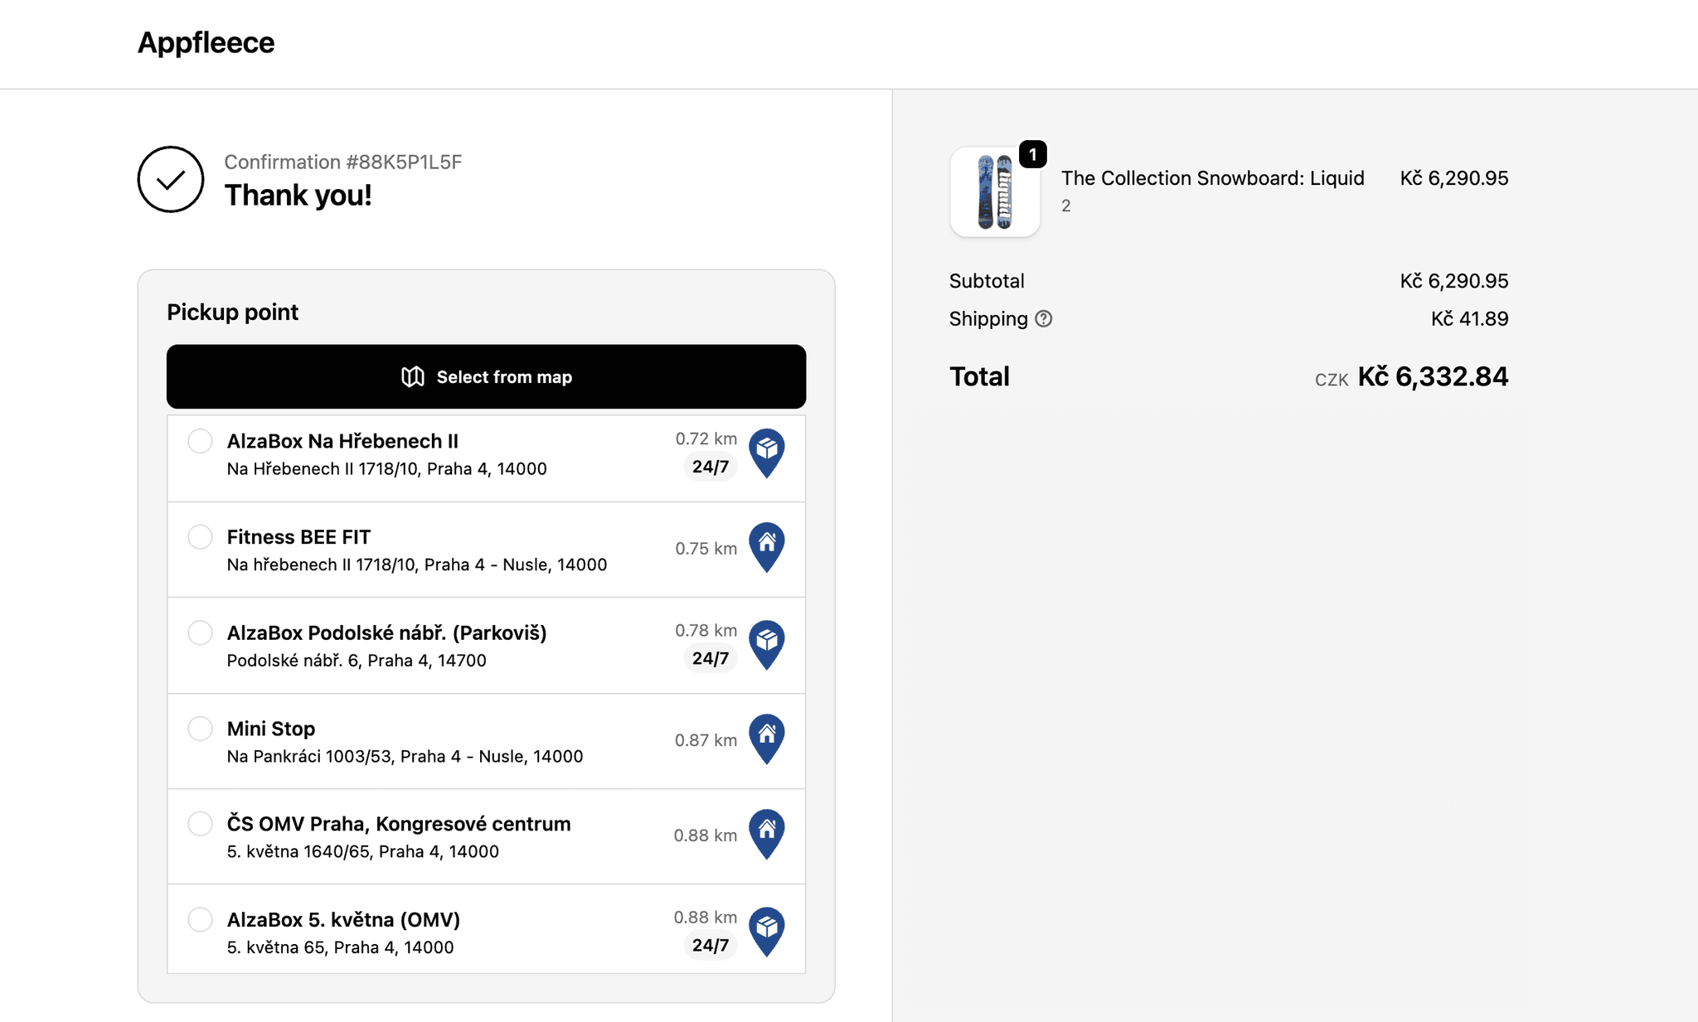Click the quantity badge on snowboard thumbnail
Image resolution: width=1698 pixels, height=1022 pixels.
click(1032, 154)
